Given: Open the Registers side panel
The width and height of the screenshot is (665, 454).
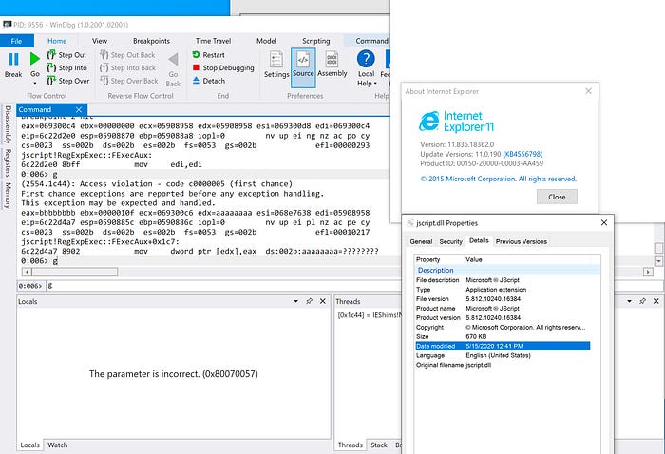Looking at the screenshot, I should 8,162.
